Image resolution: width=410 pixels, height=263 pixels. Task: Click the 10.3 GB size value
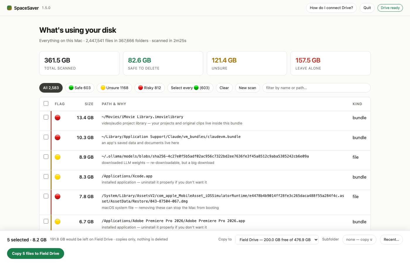[x=85, y=138]
